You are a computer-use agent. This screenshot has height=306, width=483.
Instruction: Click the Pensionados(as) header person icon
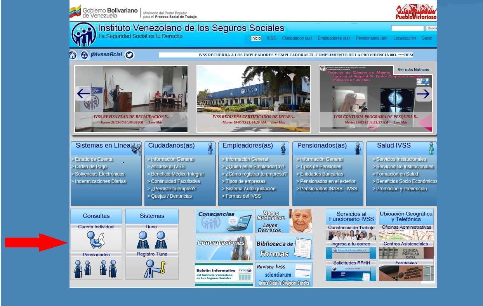[358, 148]
